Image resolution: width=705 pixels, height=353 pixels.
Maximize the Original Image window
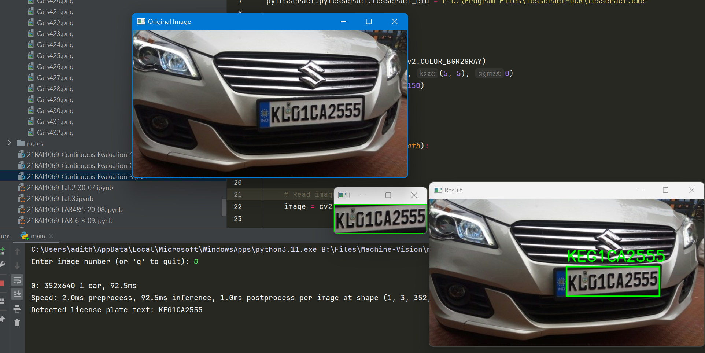point(369,21)
